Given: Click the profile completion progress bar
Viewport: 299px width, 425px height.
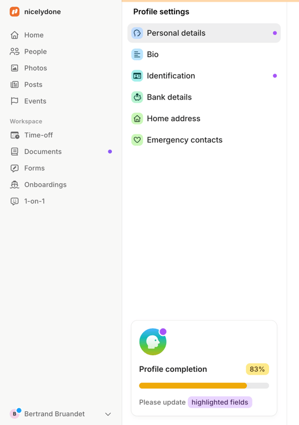Looking at the screenshot, I should point(204,386).
